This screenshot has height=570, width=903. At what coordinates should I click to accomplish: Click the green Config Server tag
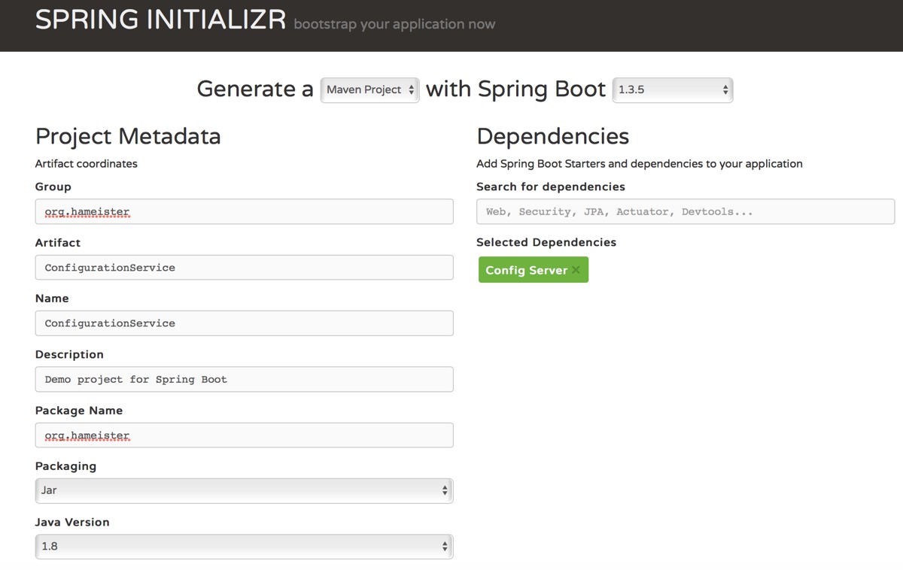pos(526,270)
